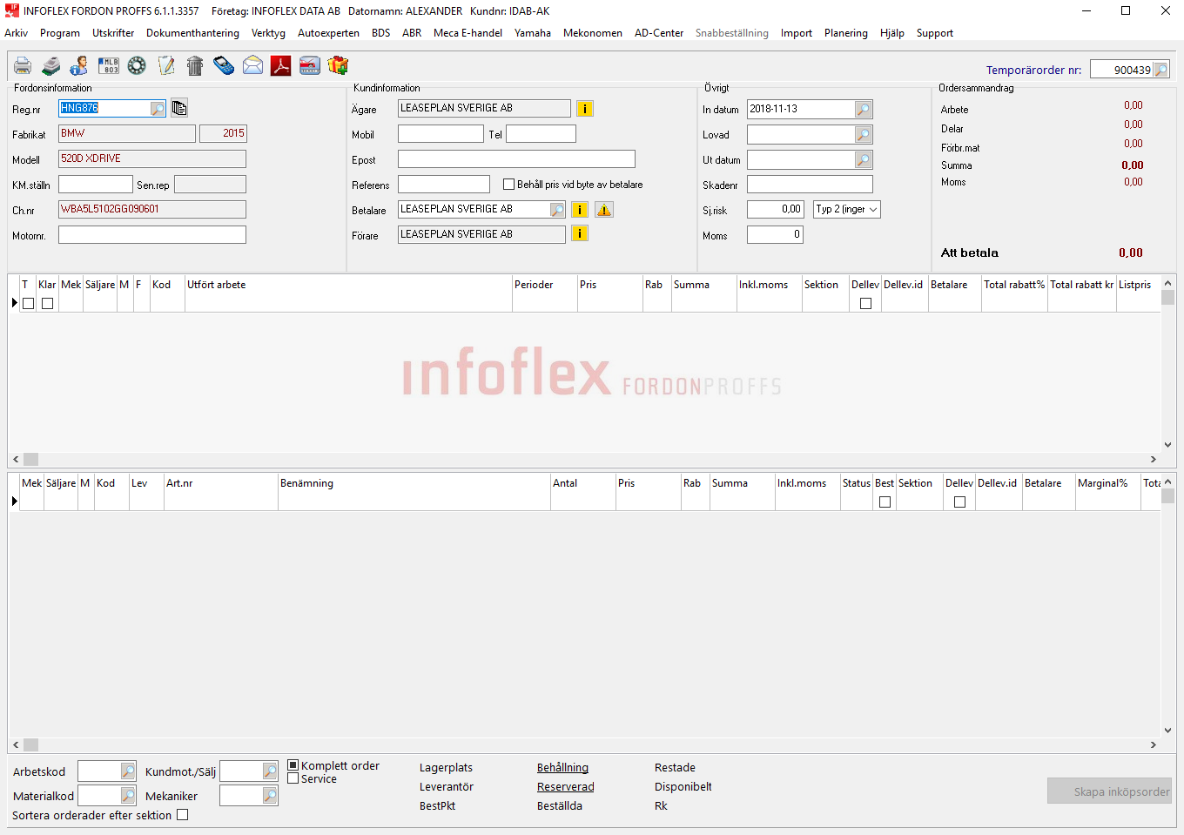Click the red car service icon

310,66
